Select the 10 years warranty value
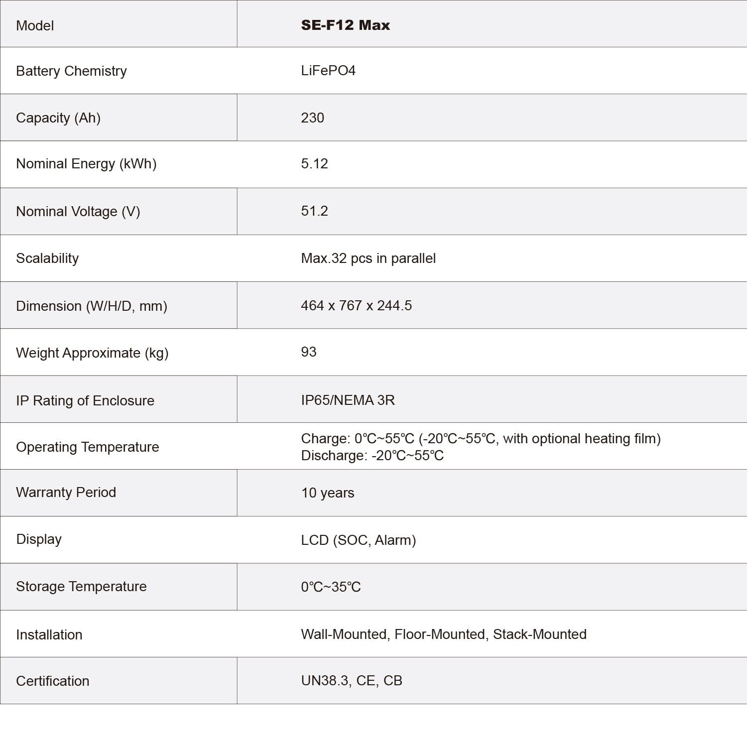747x755 pixels. coord(328,493)
